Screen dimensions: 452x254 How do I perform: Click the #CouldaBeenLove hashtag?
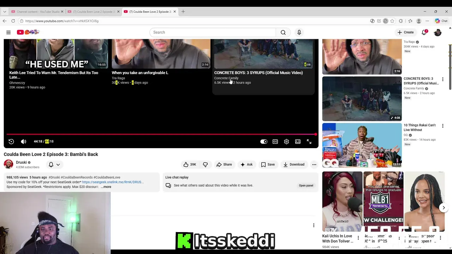coord(107,177)
